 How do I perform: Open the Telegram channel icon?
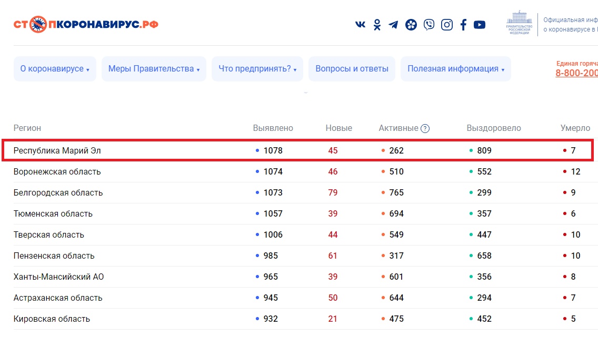[x=393, y=25]
